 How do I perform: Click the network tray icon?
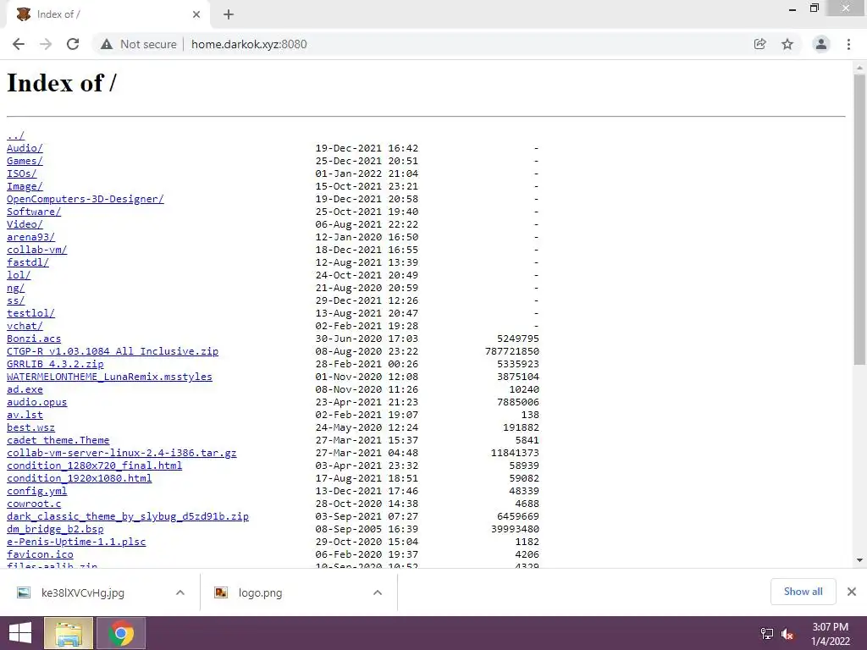pos(767,634)
